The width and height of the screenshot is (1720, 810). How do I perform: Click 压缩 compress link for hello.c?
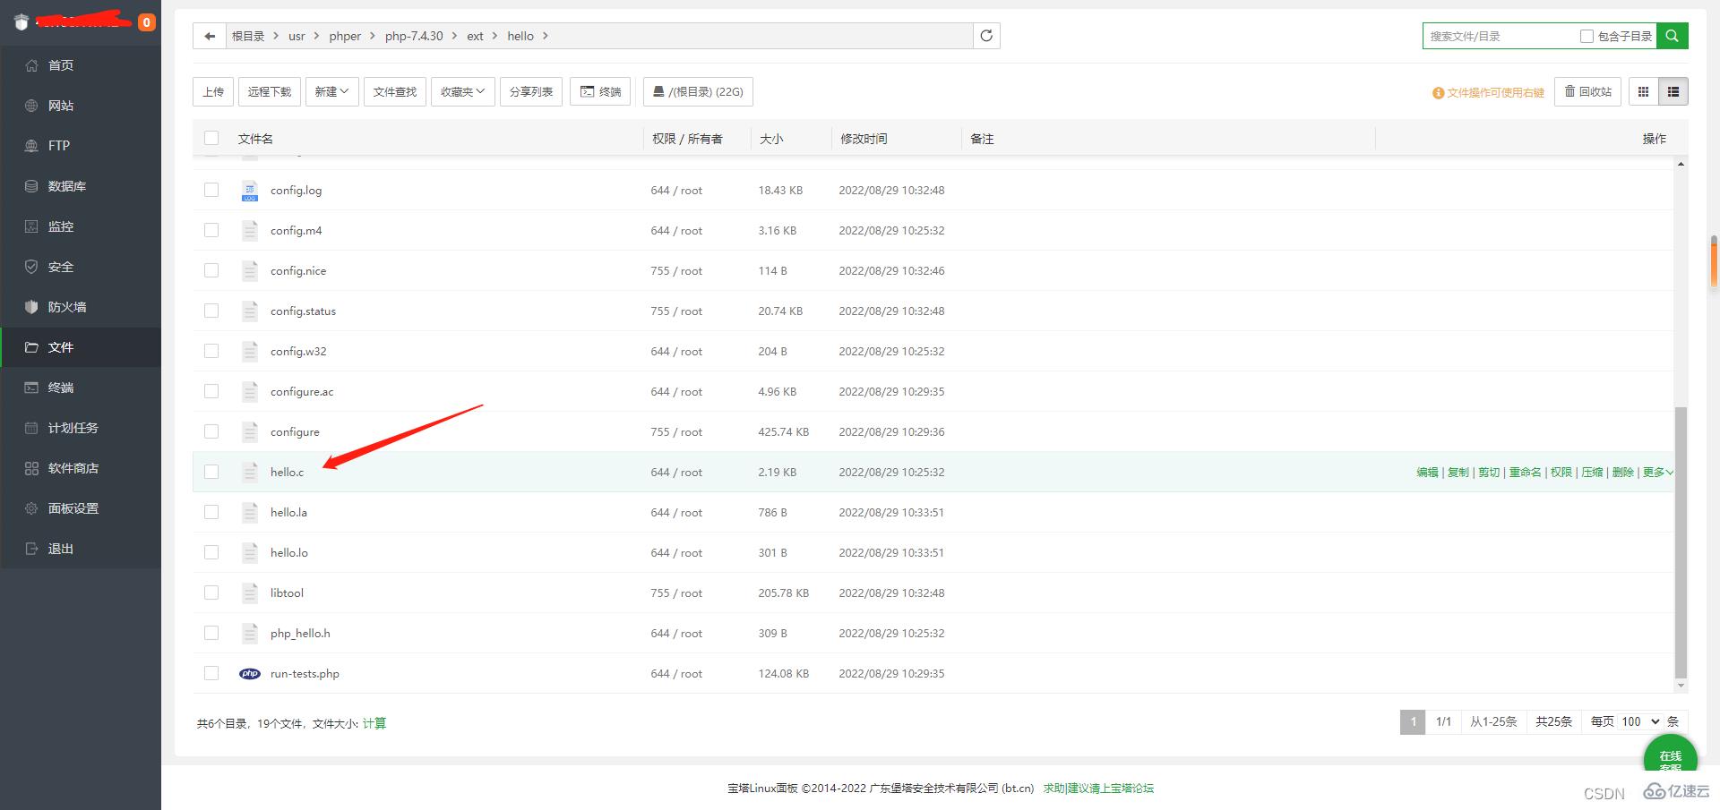[1592, 472]
